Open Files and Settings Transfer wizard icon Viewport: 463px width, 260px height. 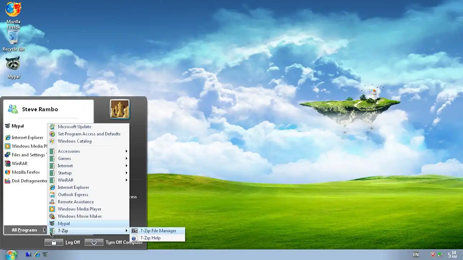(x=8, y=155)
